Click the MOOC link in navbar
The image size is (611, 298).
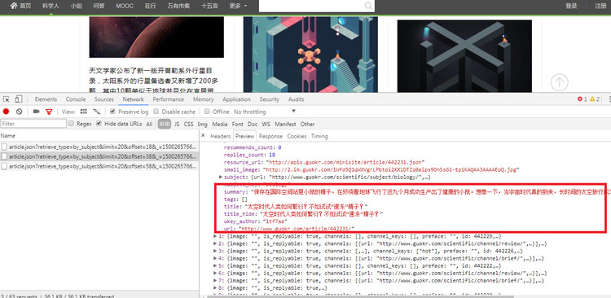(125, 6)
